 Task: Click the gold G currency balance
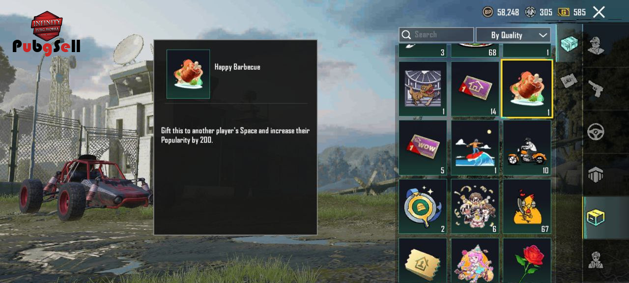572,12
